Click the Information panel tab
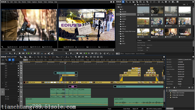This screenshot has width=195, height=110. 170,108
